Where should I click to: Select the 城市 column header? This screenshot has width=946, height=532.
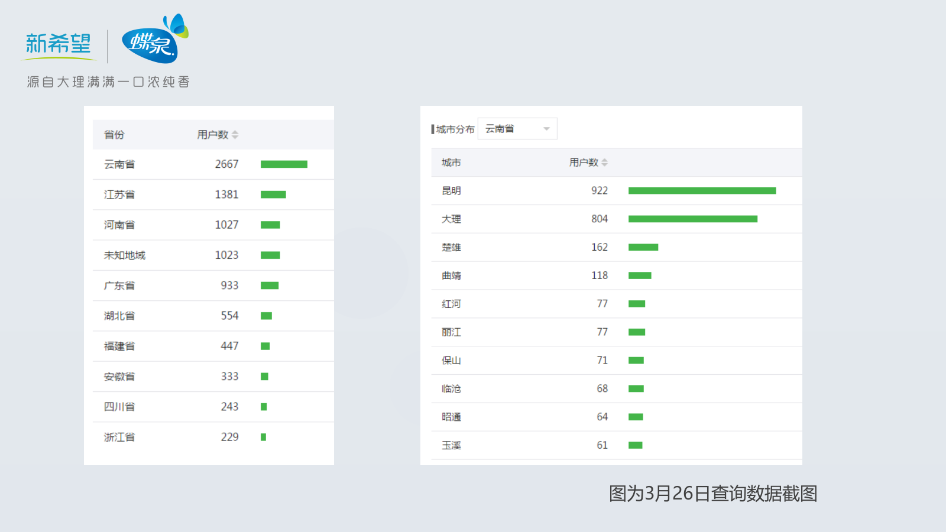pos(452,162)
